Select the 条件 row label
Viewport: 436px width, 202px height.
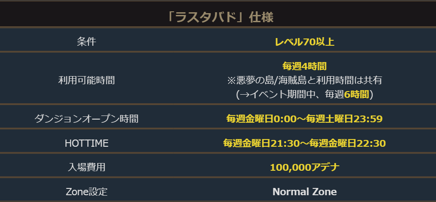pyautogui.click(x=86, y=42)
